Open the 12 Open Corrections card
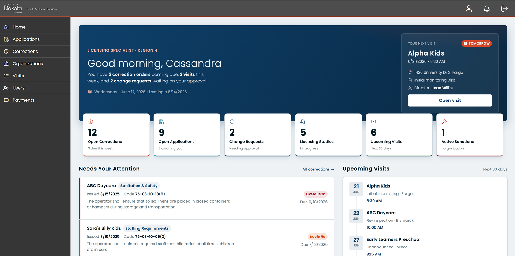This screenshot has width=515, height=256. 116,135
